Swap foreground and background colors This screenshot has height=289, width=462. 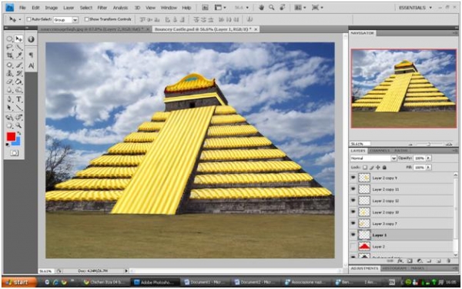coord(19,134)
